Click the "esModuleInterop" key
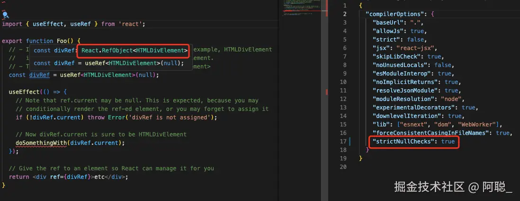 (x=402, y=74)
